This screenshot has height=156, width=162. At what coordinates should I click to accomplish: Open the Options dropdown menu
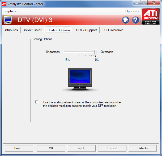point(132,11)
